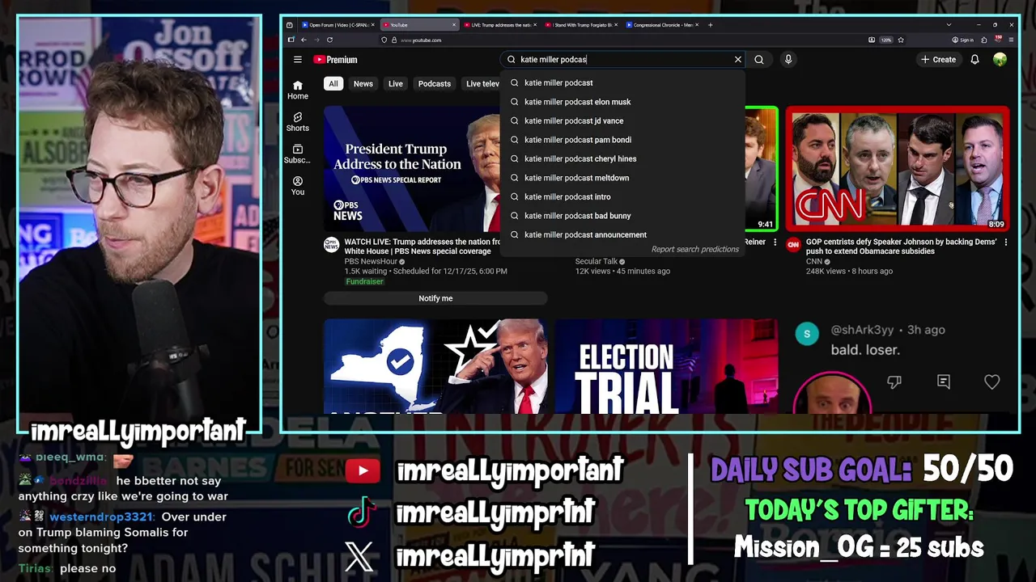Open more options for CNN video
This screenshot has width=1036, height=582.
(x=1006, y=242)
